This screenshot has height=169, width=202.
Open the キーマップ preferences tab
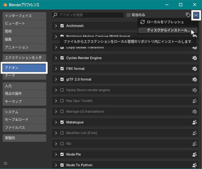click(x=24, y=101)
